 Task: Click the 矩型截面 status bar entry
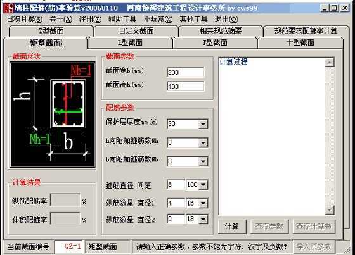coord(108,247)
